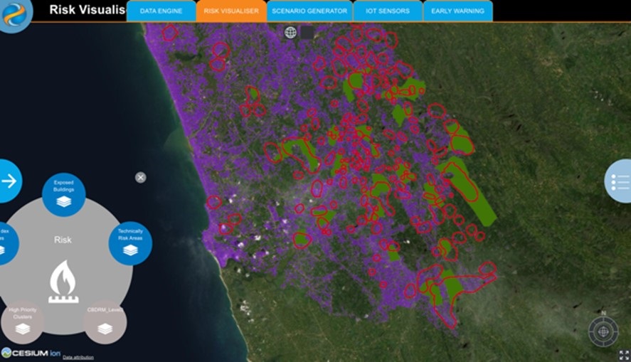Click the globe scene mode icon

click(x=290, y=32)
